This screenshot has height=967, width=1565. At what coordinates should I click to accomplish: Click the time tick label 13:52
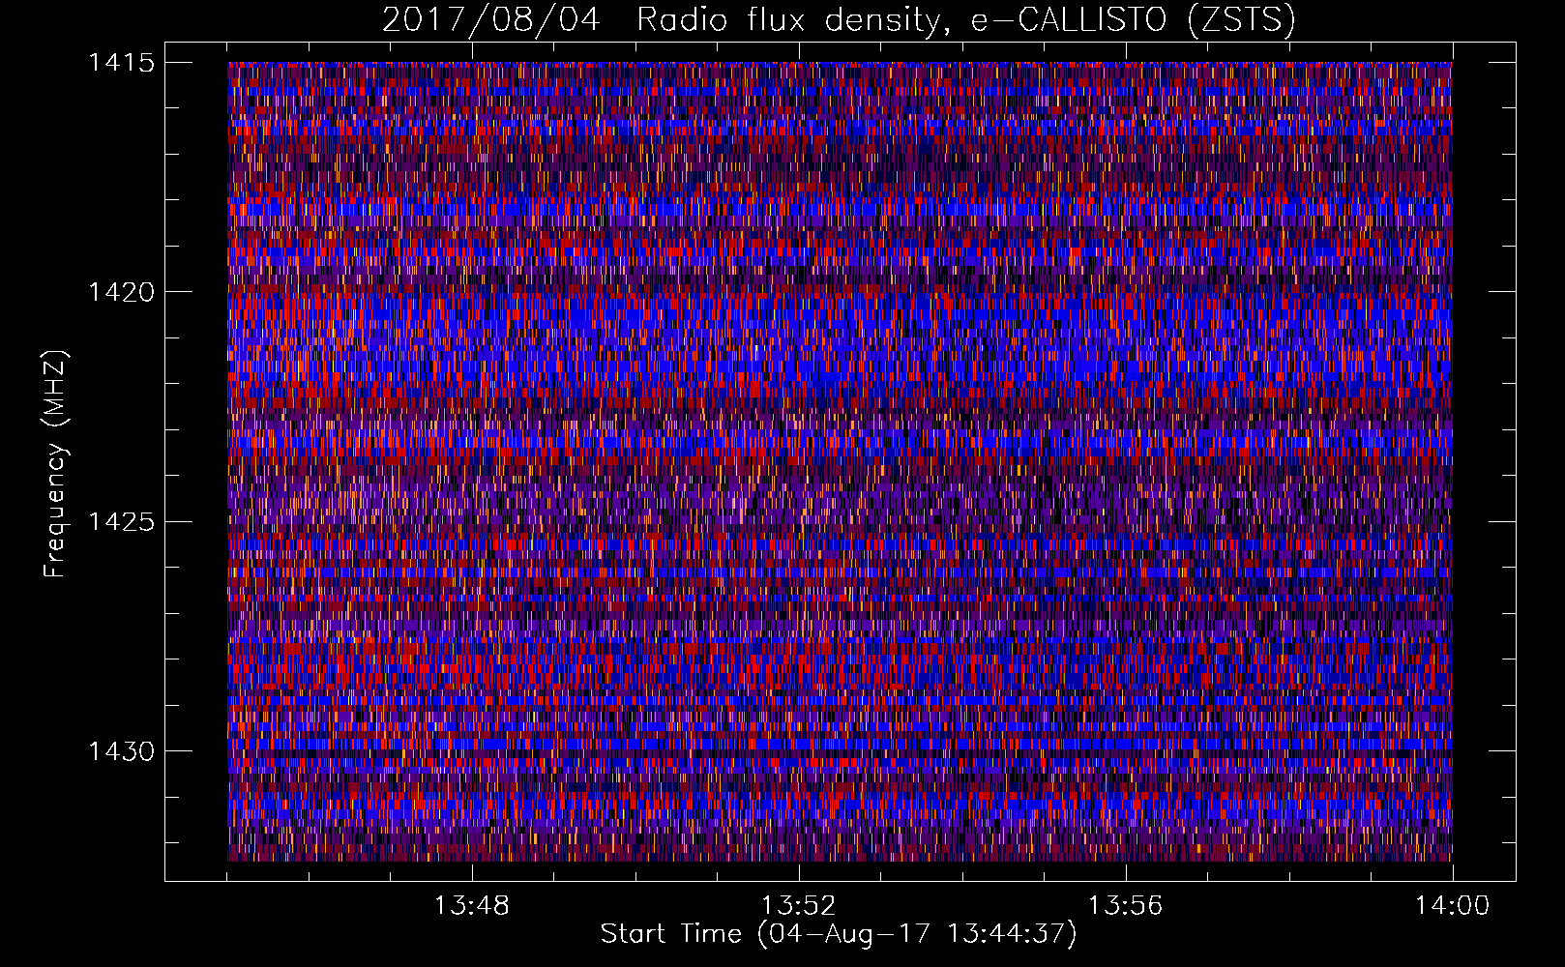click(798, 906)
